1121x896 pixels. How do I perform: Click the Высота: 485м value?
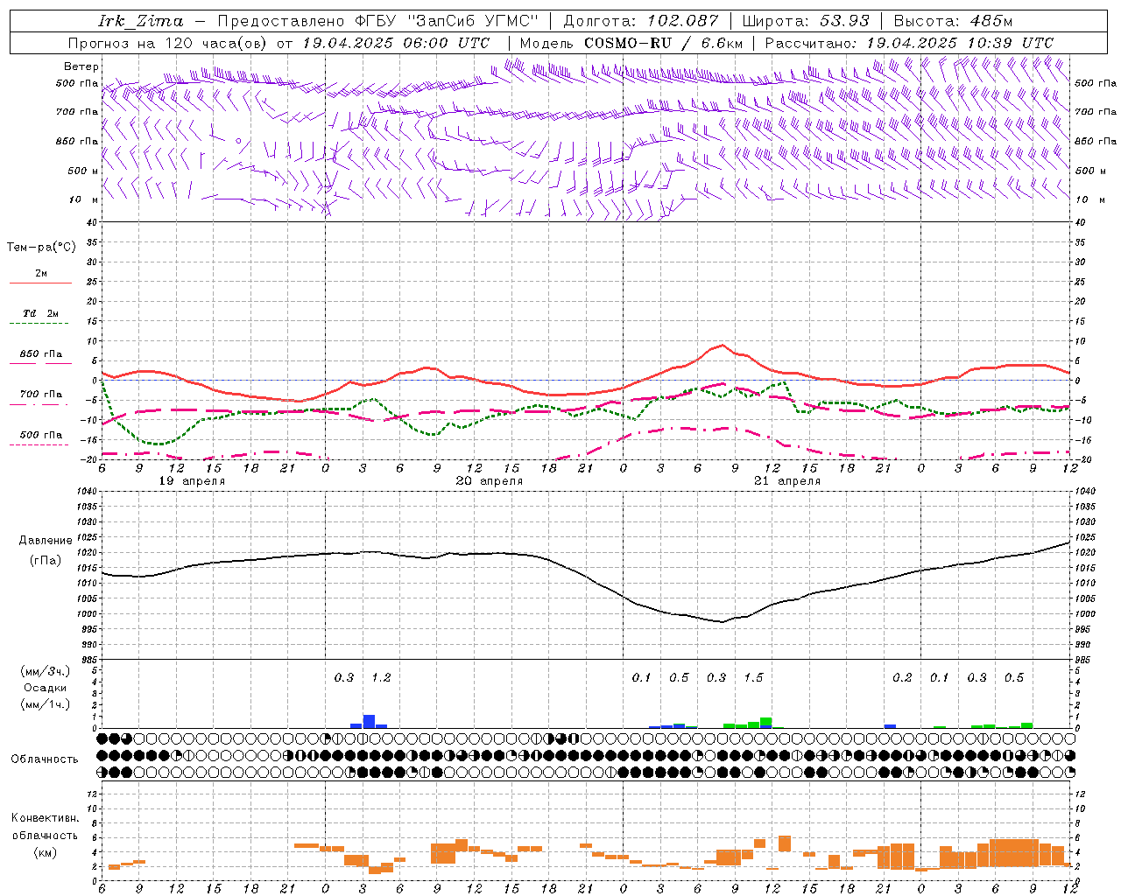point(955,21)
